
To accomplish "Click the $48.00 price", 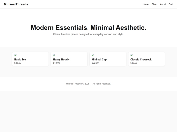I will [56, 63].
